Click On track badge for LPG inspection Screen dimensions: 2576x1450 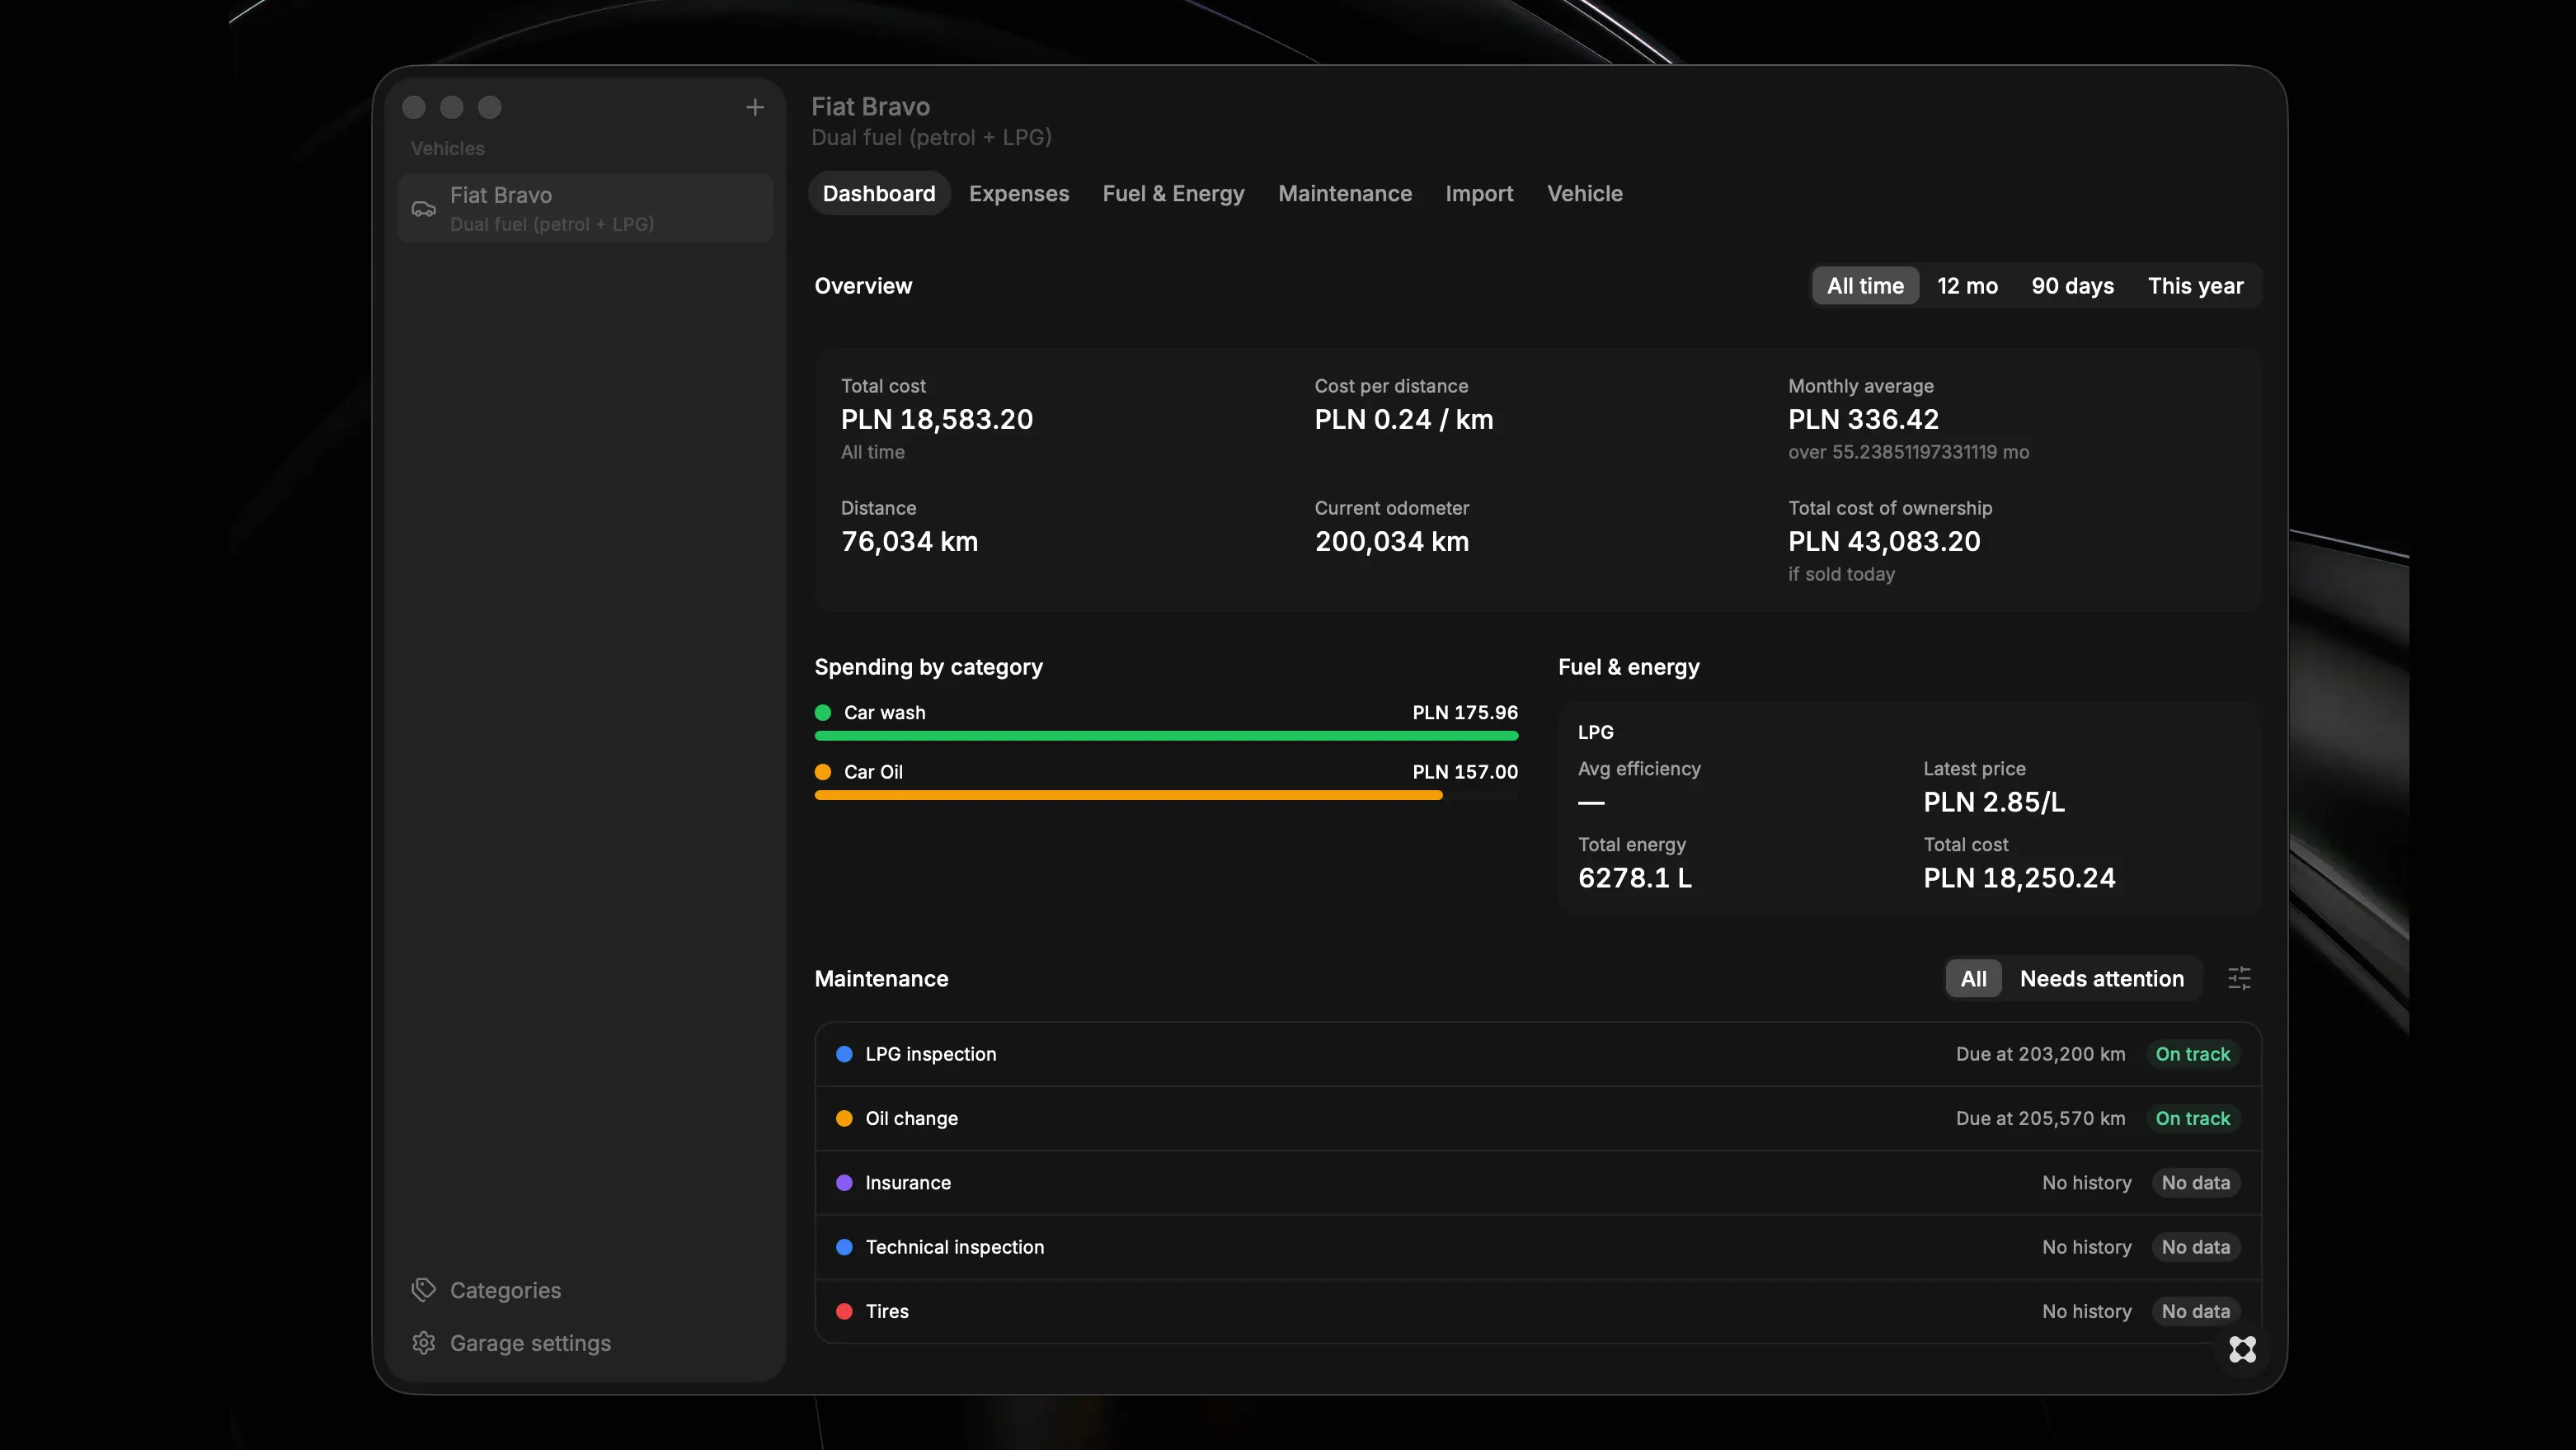click(2192, 1054)
